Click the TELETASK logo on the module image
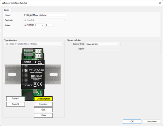This screenshot has width=163, height=126. [x=33, y=71]
